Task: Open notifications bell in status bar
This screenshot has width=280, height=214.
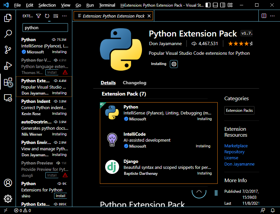Action: [x=273, y=210]
